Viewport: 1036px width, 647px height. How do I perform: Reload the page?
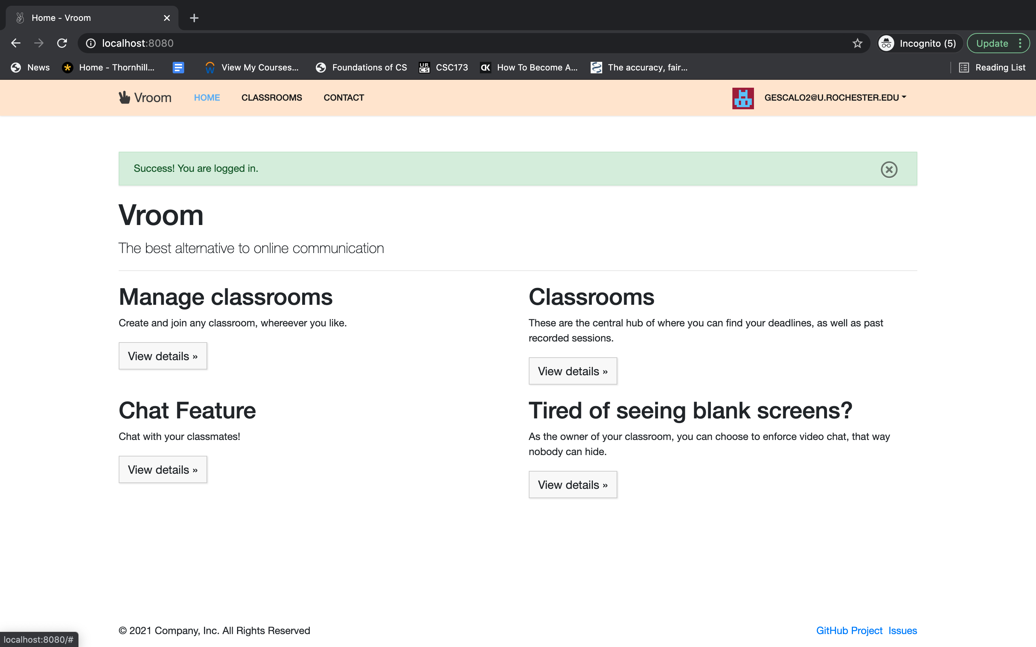(62, 43)
